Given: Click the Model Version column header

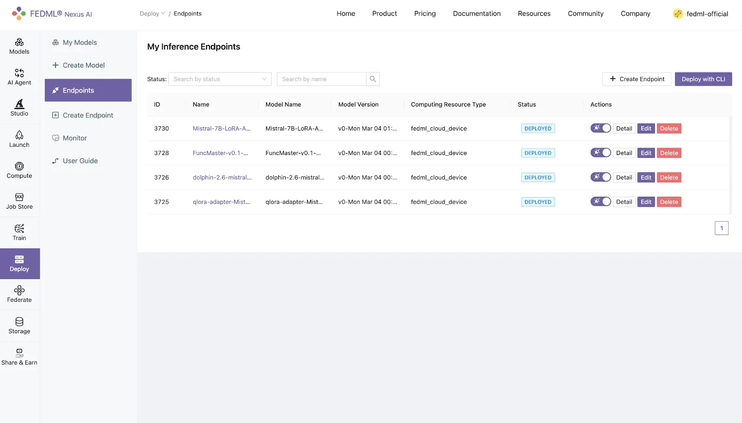Looking at the screenshot, I should pos(358,105).
